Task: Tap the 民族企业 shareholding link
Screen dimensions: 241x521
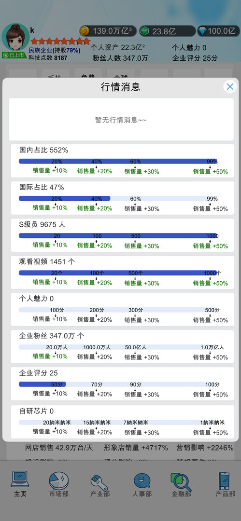Action: pyautogui.click(x=54, y=50)
